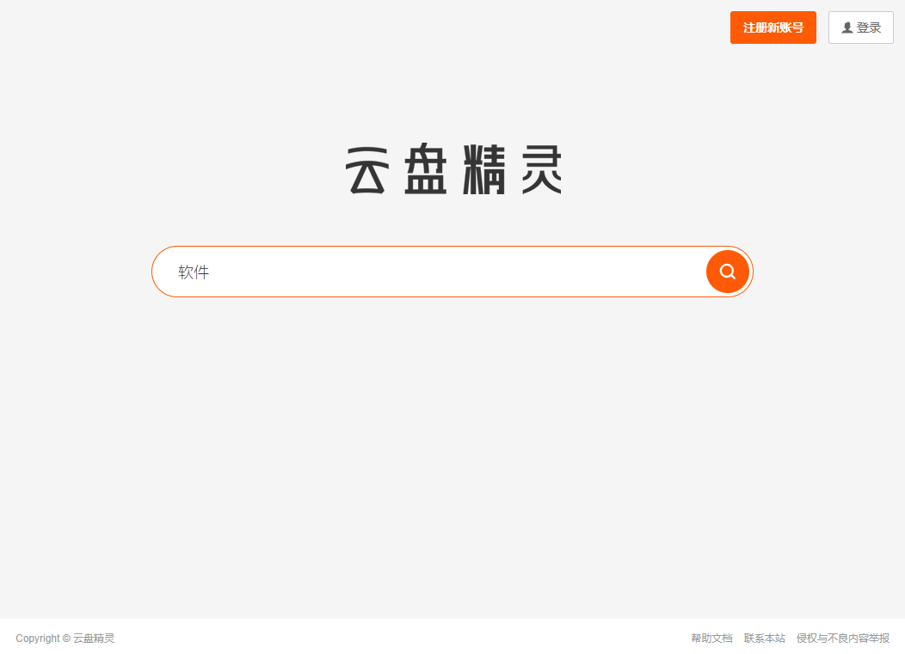The image size is (905, 654).
Task: Click the 精 character in the logo
Action: [x=484, y=169]
